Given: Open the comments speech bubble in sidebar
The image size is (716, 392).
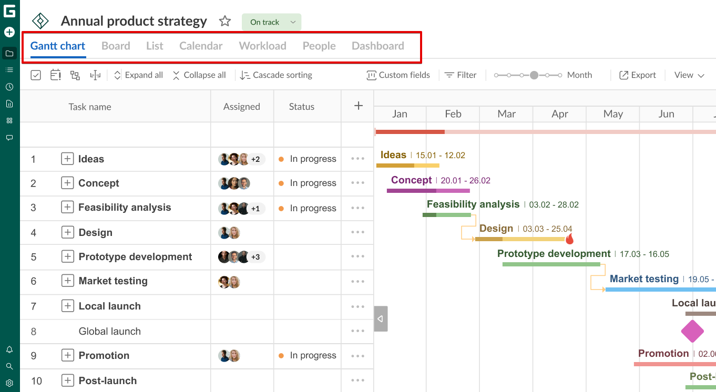Looking at the screenshot, I should 9,138.
